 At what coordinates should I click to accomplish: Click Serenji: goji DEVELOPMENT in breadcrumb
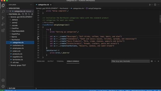coord(47,8)
